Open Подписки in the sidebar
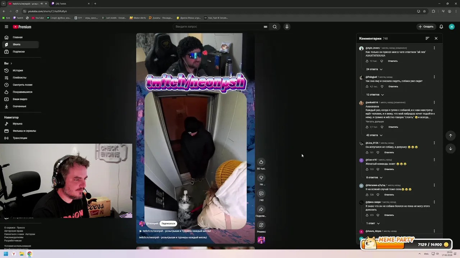This screenshot has width=460, height=258. pos(20,52)
